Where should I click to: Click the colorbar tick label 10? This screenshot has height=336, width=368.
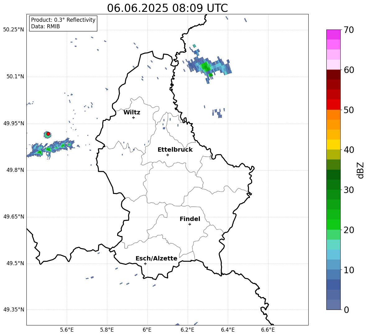(349, 270)
